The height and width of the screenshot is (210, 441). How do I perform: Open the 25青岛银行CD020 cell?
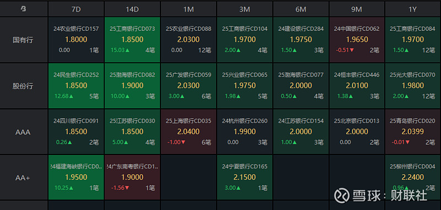coord(413,131)
